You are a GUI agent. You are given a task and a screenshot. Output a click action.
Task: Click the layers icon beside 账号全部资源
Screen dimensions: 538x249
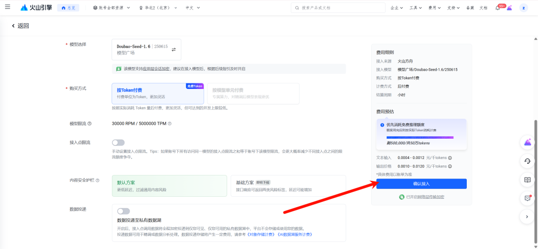[x=95, y=7]
